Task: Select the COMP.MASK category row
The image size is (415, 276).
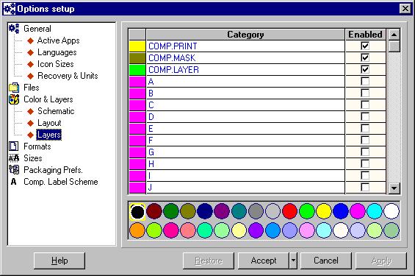Action: pos(245,58)
